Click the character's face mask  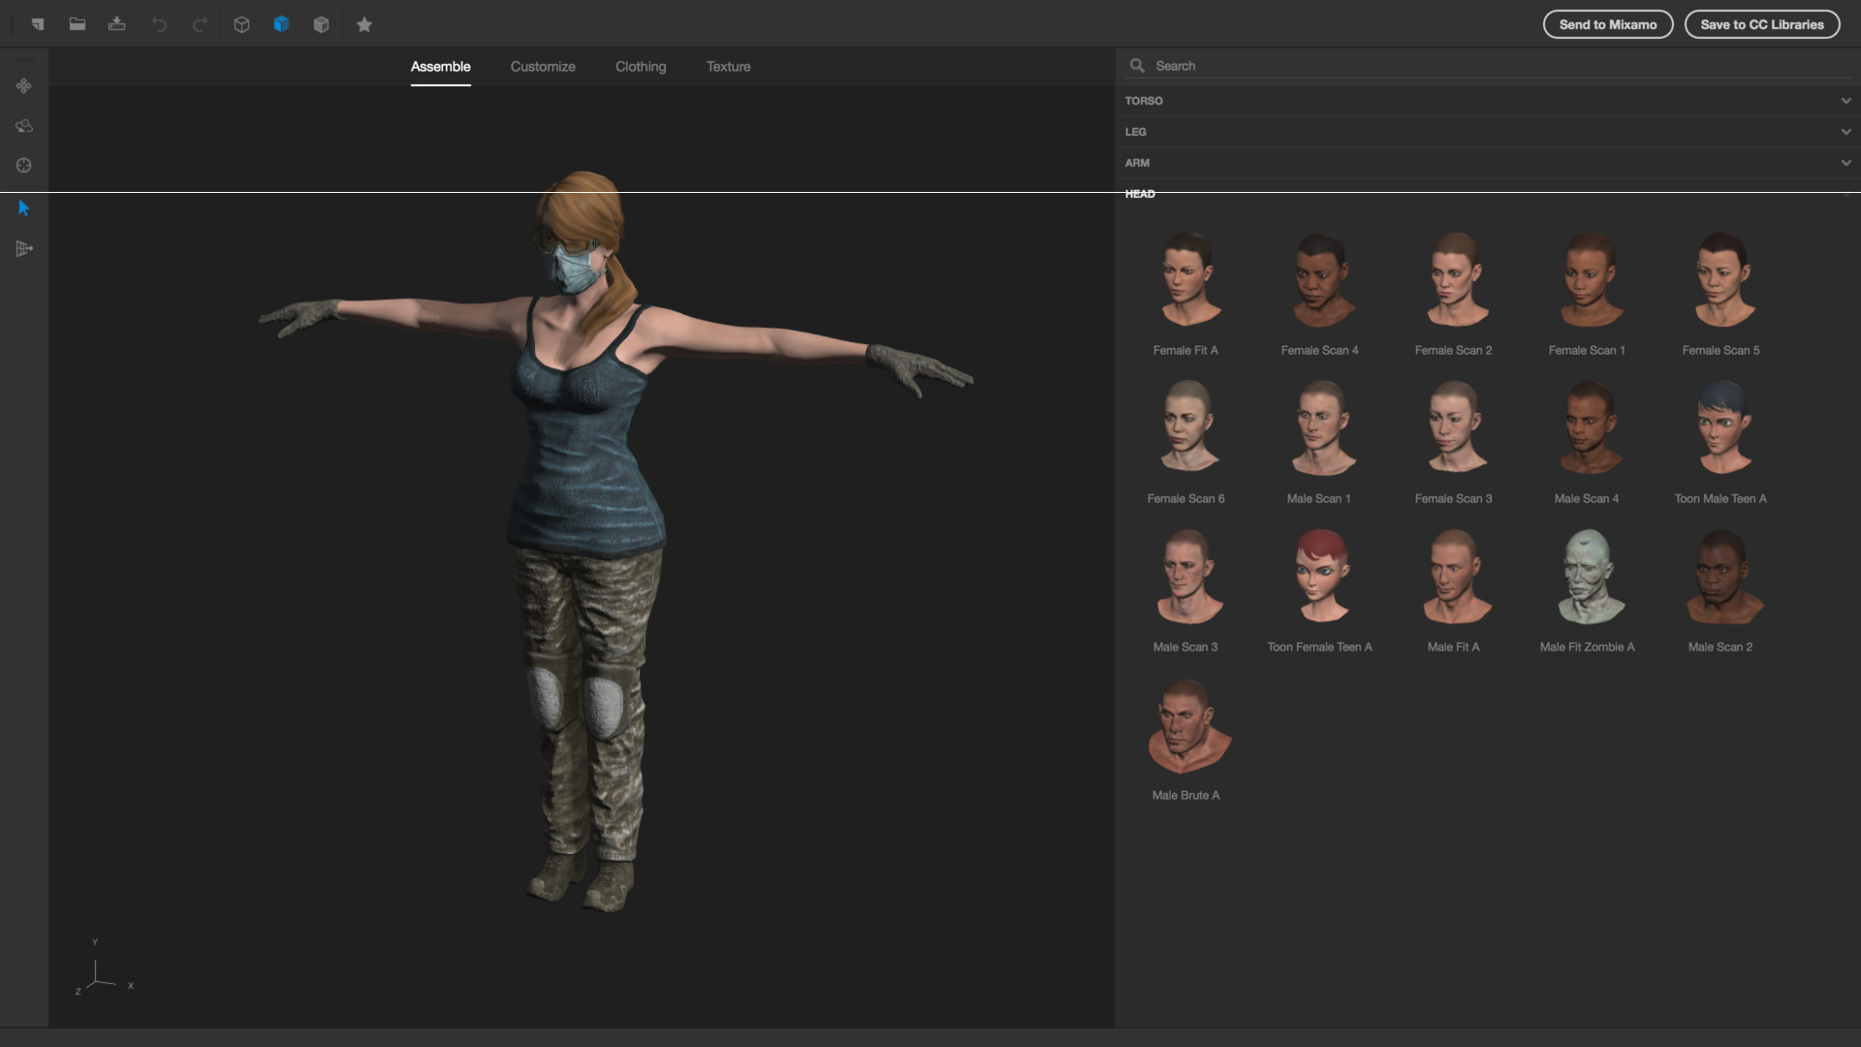(574, 269)
